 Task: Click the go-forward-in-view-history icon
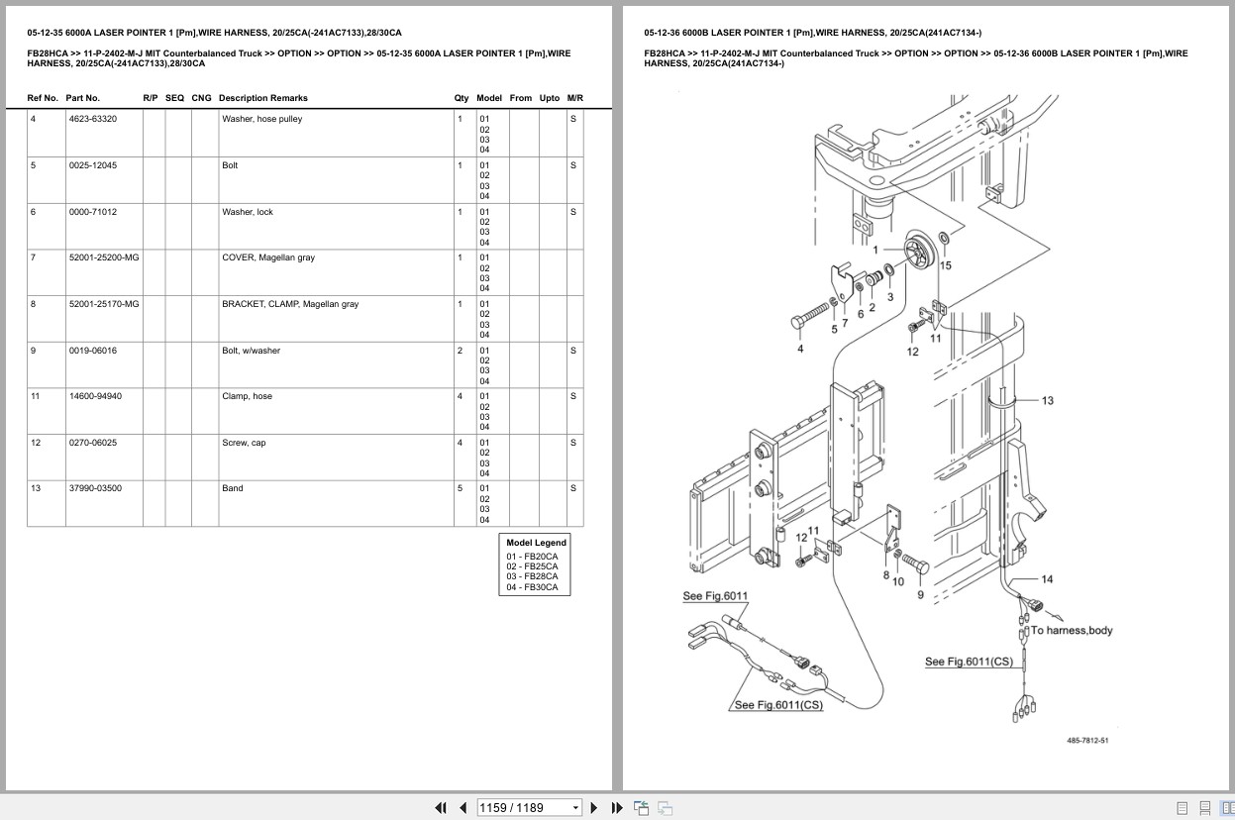tap(665, 808)
